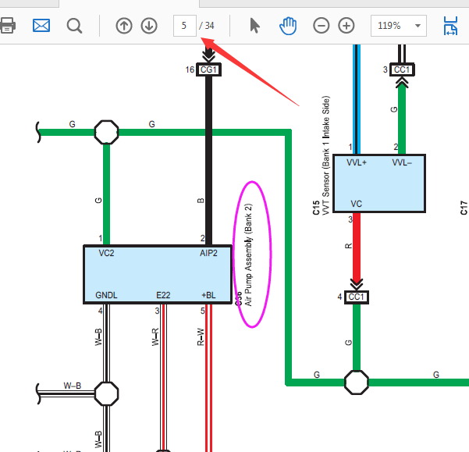
Task: Click the page number field showing 5
Action: coord(185,26)
